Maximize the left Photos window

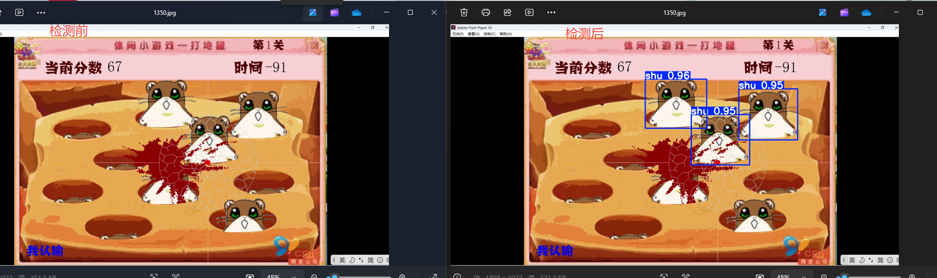coord(410,12)
